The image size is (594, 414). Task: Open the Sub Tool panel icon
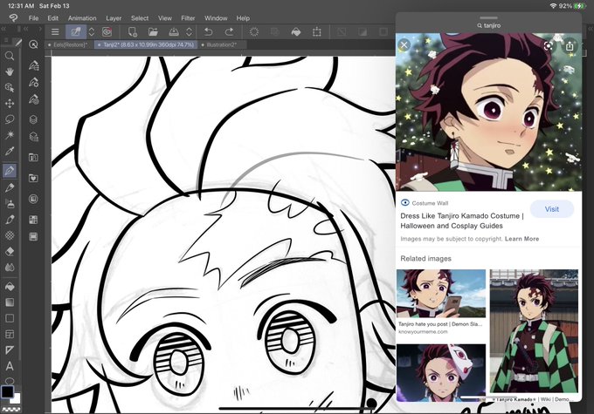pyautogui.click(x=33, y=65)
